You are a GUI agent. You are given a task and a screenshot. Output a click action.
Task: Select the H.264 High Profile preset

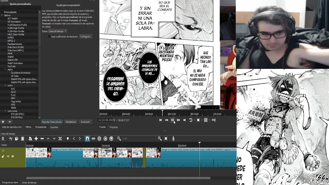tap(16, 28)
